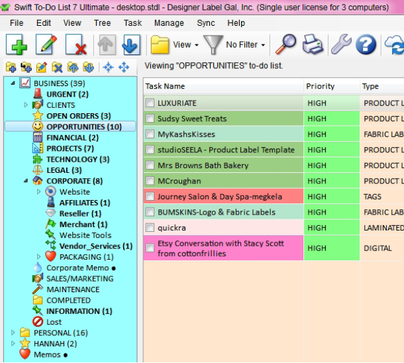Open the Sync menu
The image size is (404, 363).
pos(205,23)
